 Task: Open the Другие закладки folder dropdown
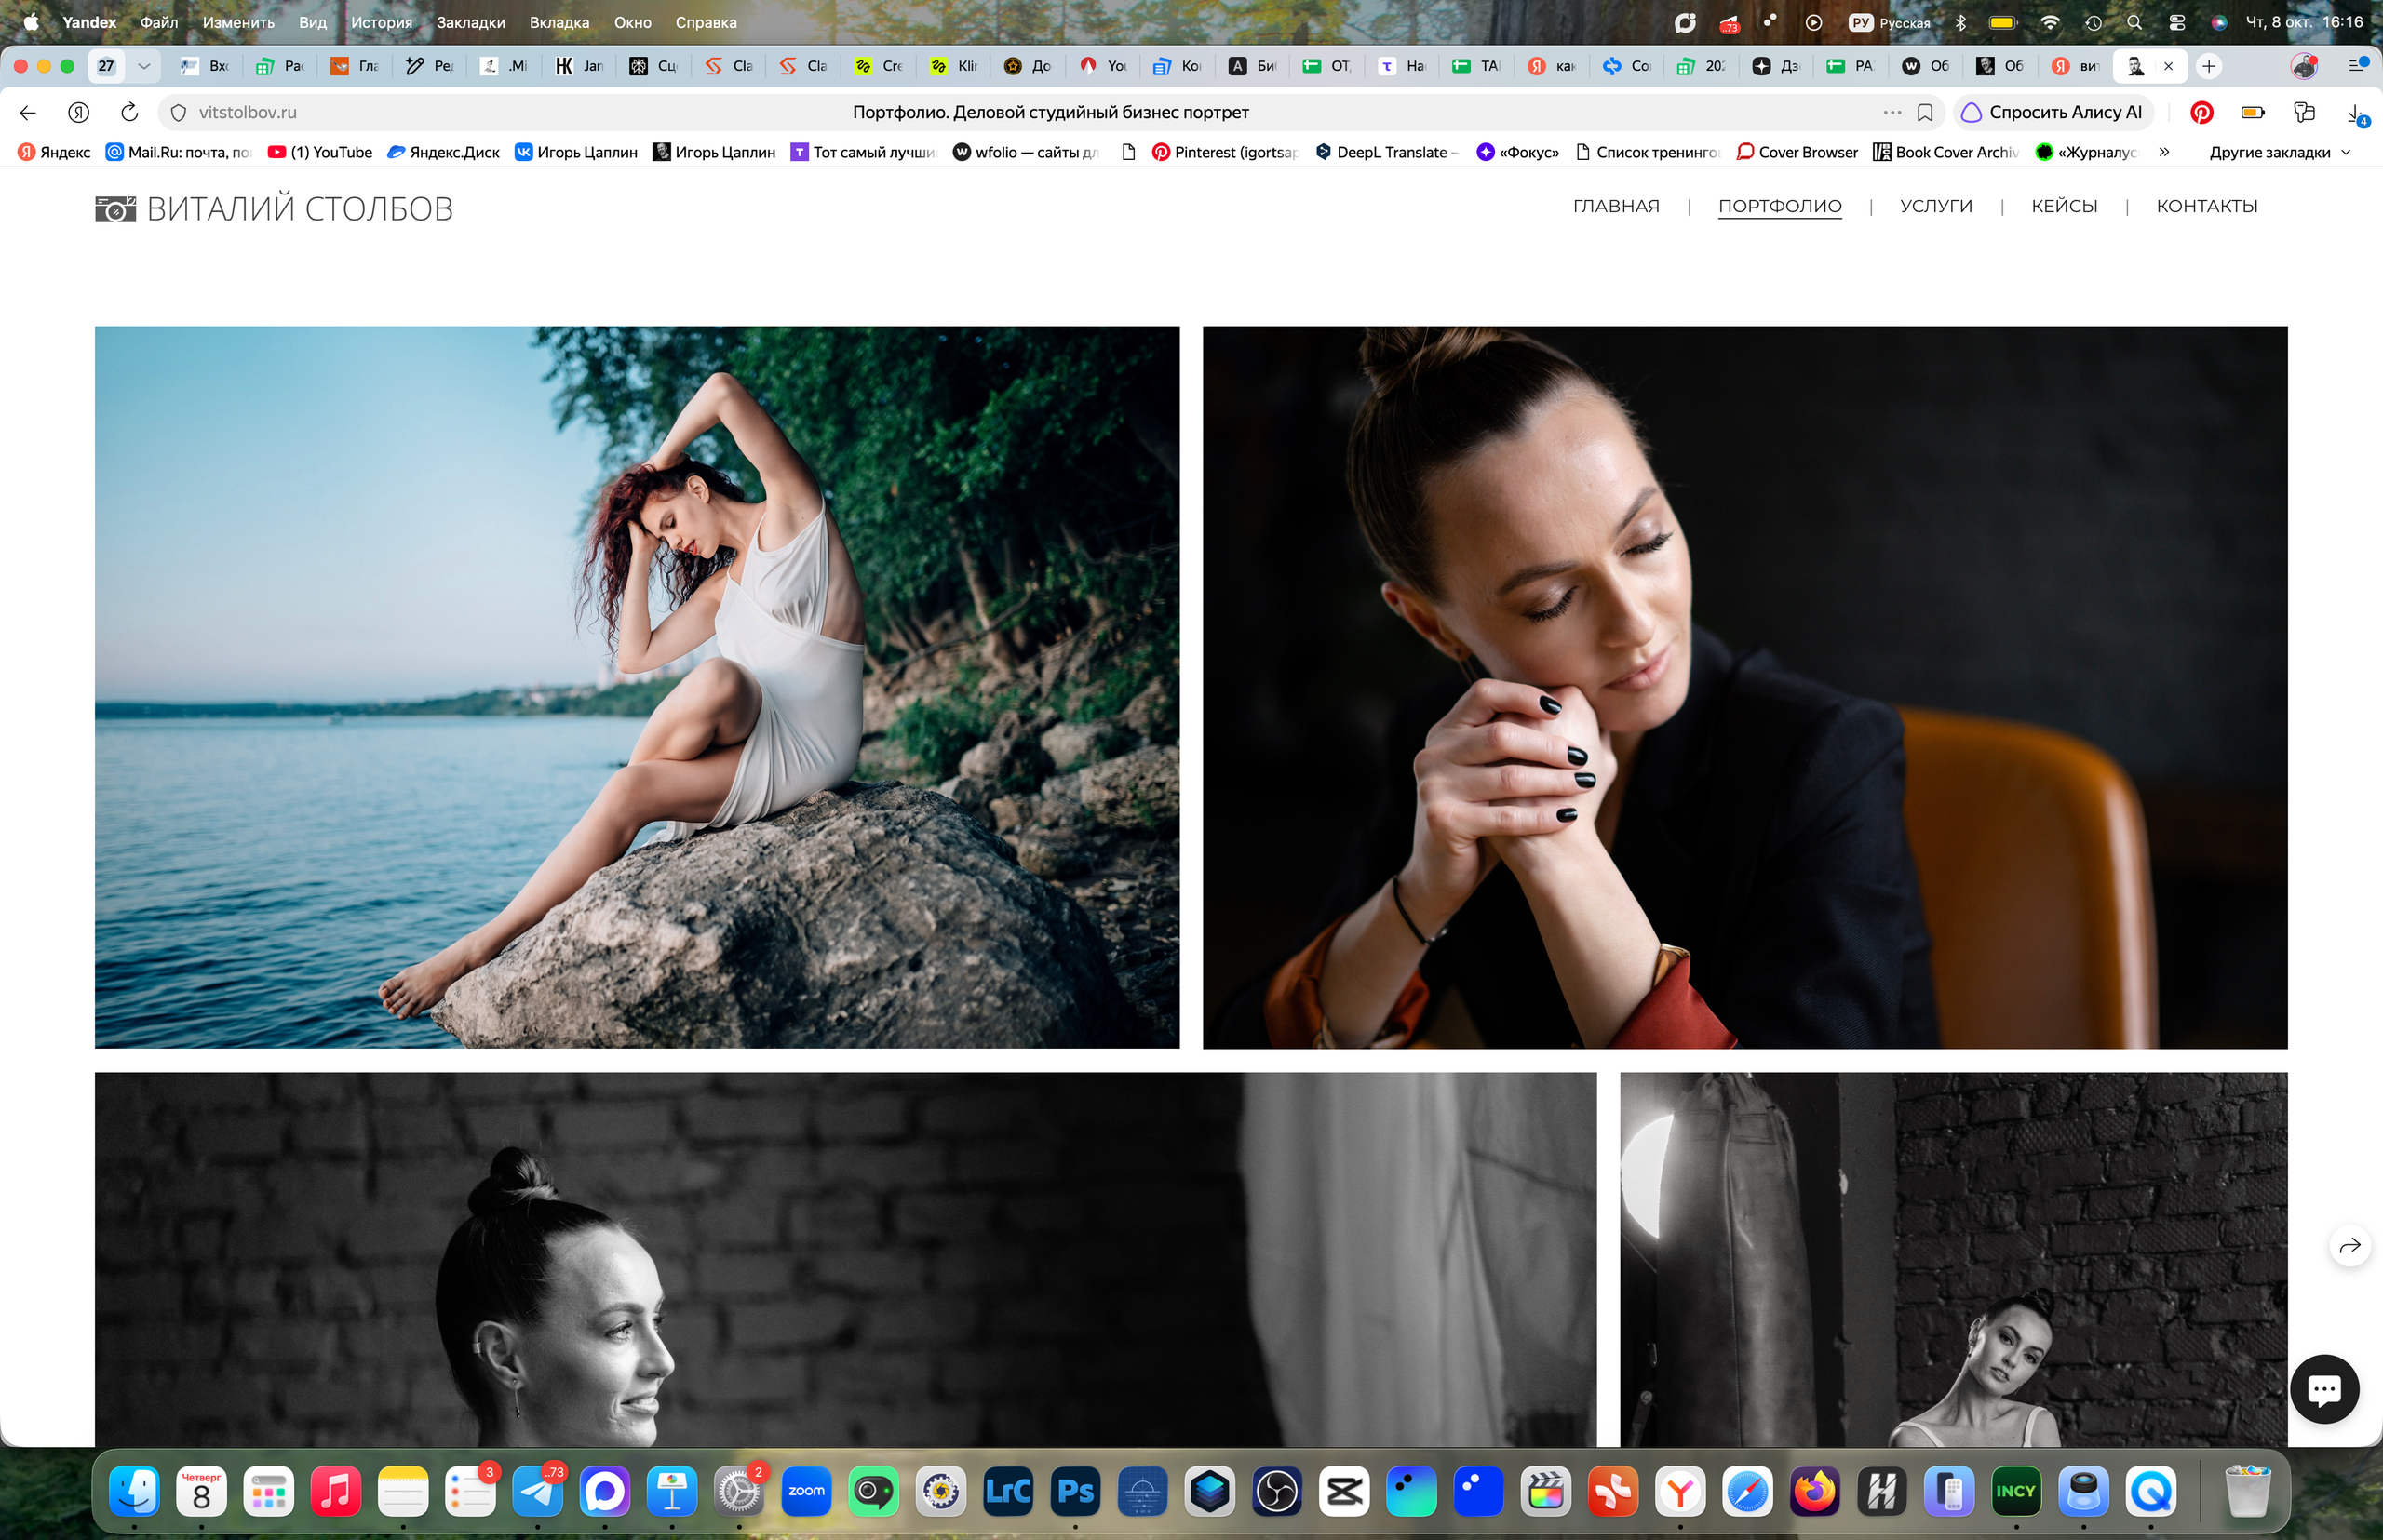pyautogui.click(x=2279, y=152)
